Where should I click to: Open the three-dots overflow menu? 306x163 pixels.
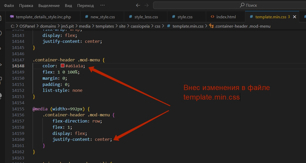tap(103, 5)
